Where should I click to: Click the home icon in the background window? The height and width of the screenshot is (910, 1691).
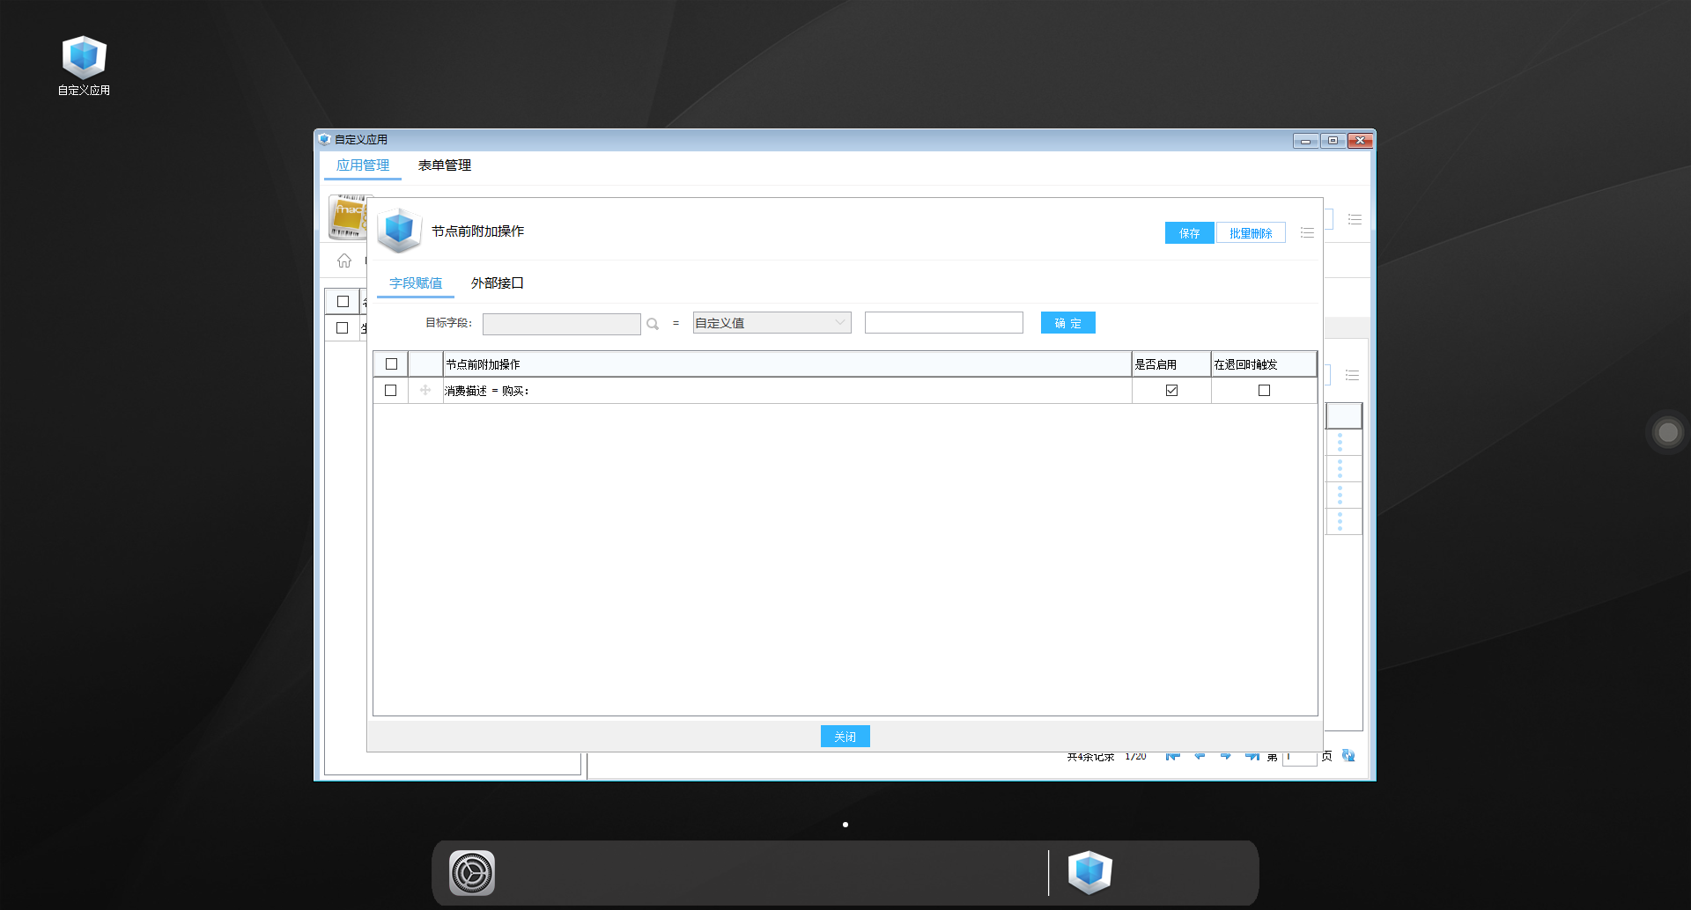pos(344,261)
